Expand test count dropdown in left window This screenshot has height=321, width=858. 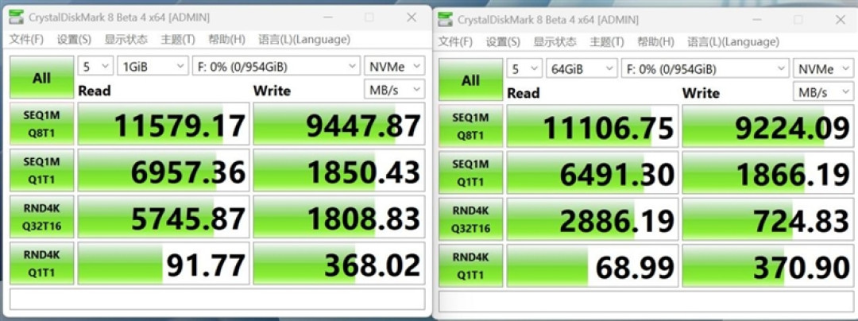click(95, 67)
